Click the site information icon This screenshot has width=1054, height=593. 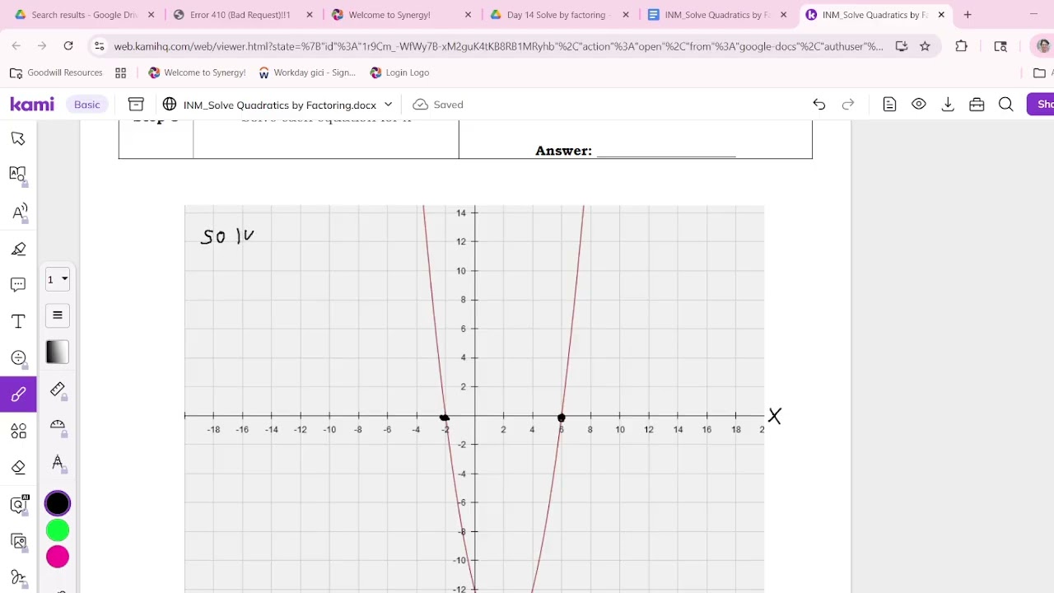[99, 46]
